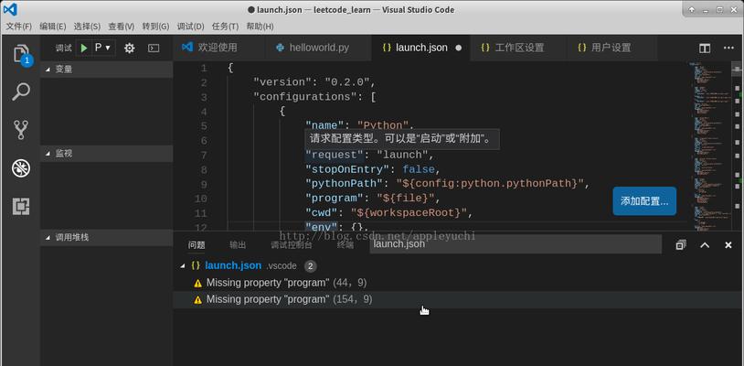744x366 pixels.
Task: Open launch.json with the gear icon
Action: pyautogui.click(x=129, y=48)
